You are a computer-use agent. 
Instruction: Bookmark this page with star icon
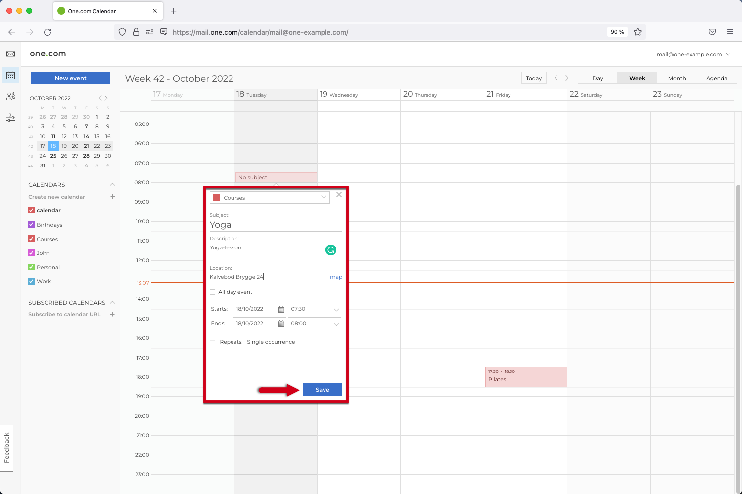click(638, 32)
